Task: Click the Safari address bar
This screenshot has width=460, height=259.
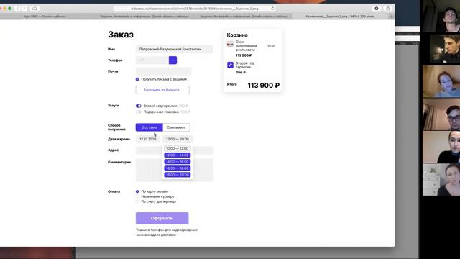Action: [195, 9]
